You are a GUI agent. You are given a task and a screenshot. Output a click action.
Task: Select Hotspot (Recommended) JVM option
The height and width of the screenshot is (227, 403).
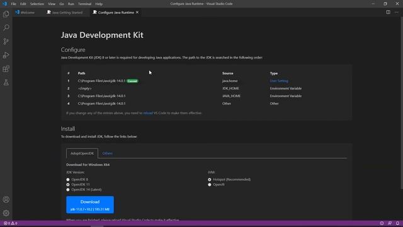[210, 180]
